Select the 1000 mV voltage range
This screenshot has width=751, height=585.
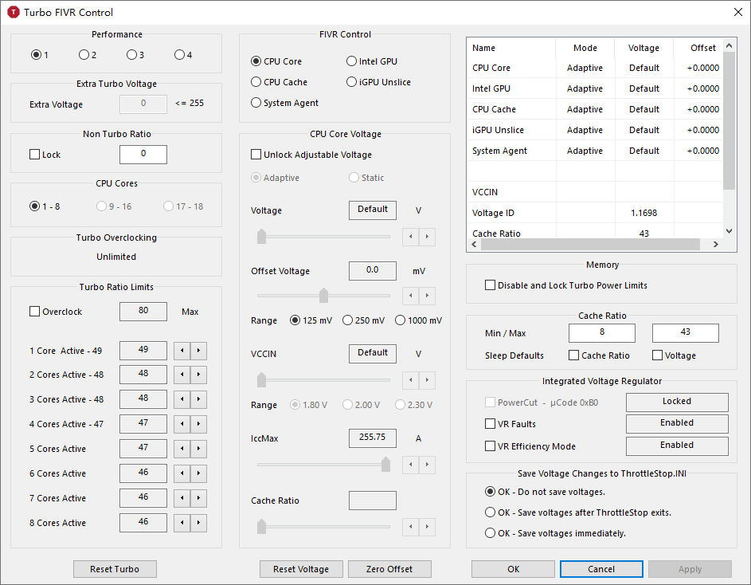pyautogui.click(x=401, y=320)
